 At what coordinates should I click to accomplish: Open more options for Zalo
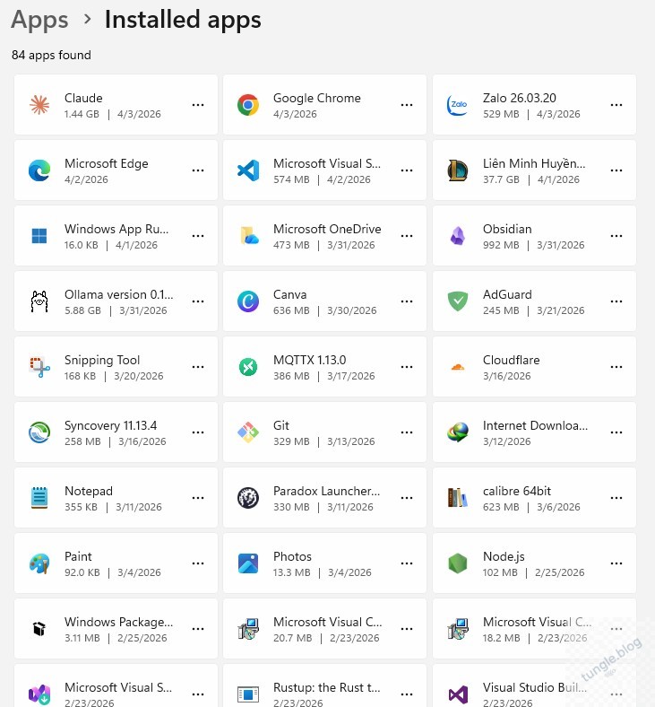point(616,105)
